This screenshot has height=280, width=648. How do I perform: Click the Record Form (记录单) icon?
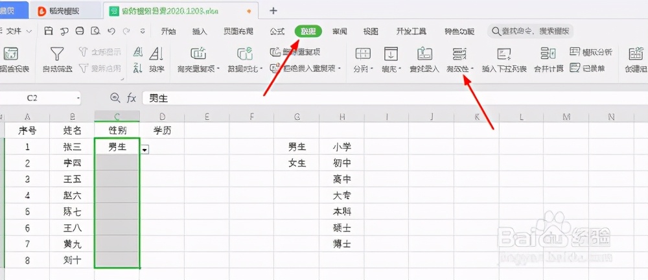[575, 67]
